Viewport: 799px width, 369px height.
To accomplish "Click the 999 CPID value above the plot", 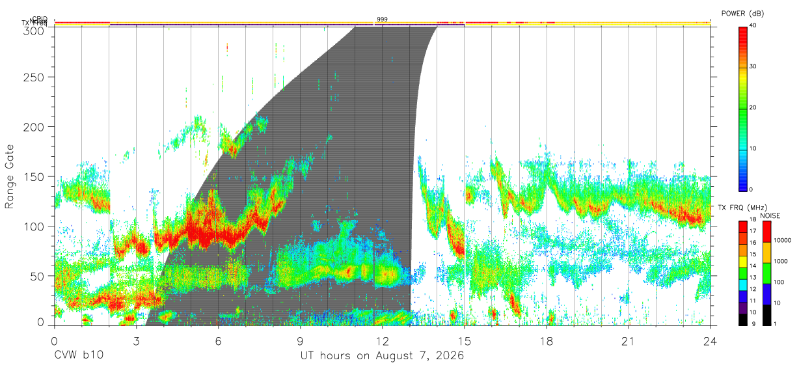I will pos(383,20).
